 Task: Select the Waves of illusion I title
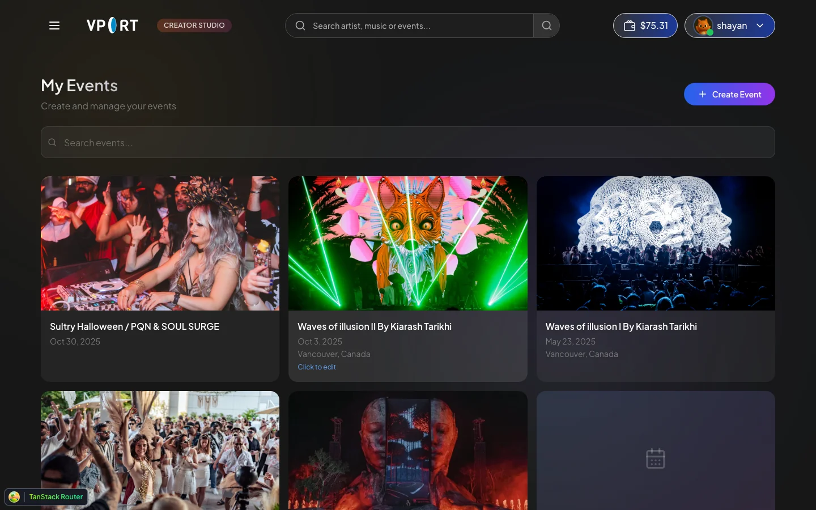(621, 326)
